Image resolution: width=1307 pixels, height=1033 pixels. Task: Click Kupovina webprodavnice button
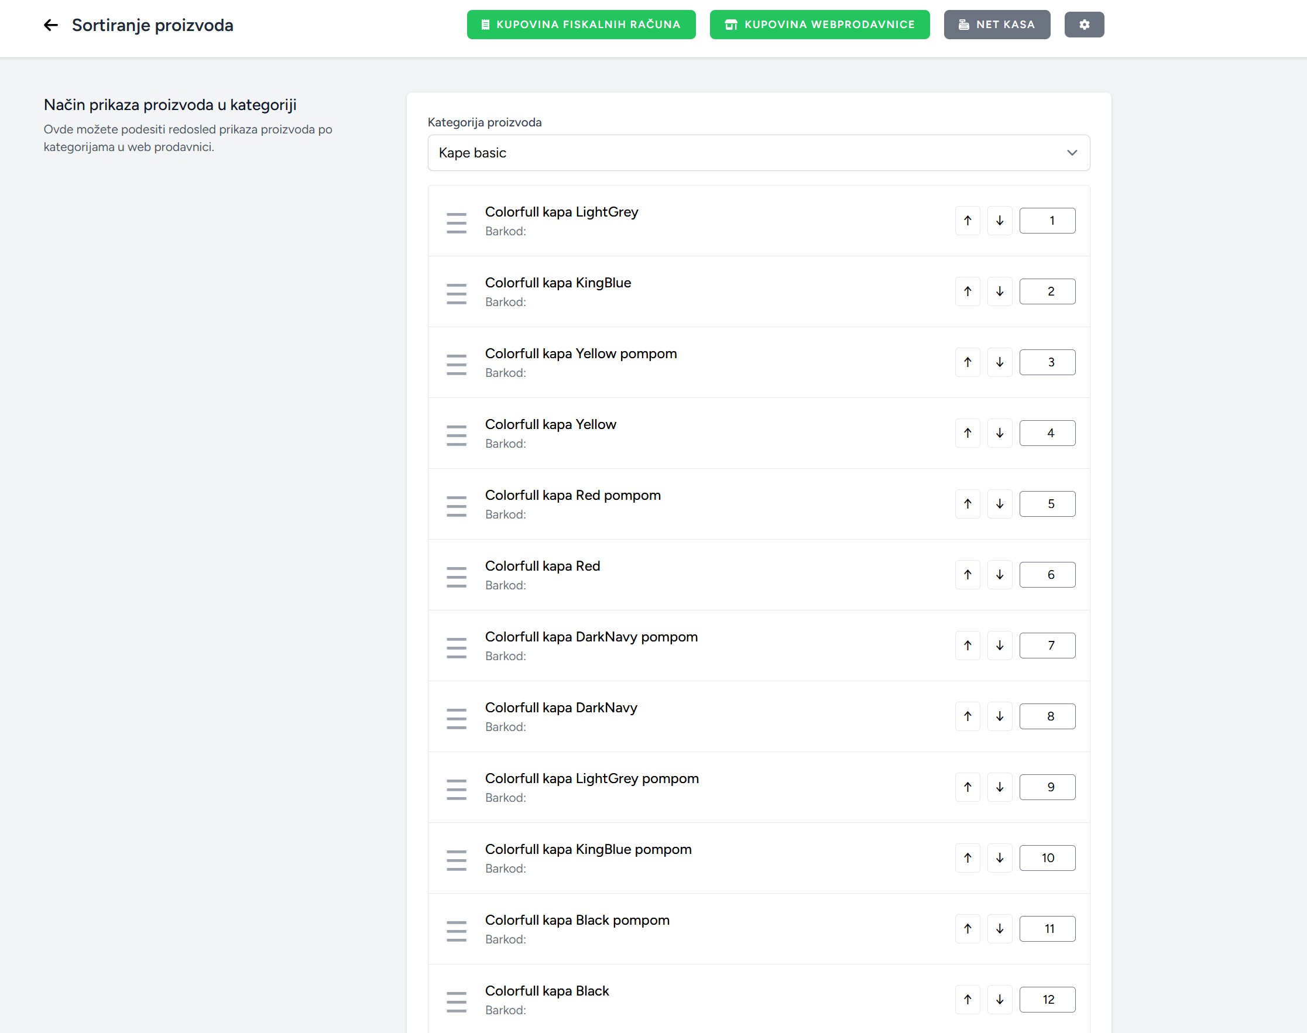(x=819, y=25)
